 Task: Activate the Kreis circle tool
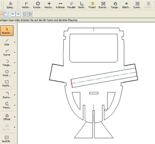click(7, 73)
